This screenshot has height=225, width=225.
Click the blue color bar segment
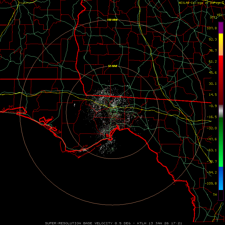(221, 178)
